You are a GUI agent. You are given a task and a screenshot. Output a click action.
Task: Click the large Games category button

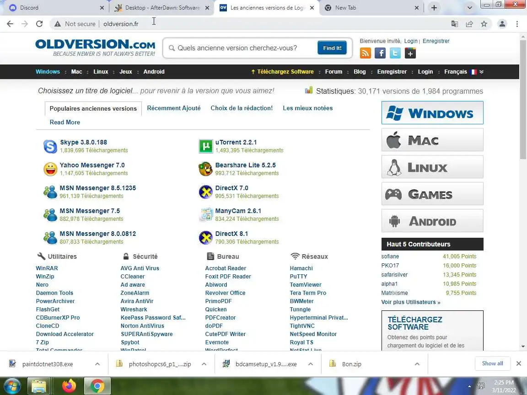[x=432, y=194]
